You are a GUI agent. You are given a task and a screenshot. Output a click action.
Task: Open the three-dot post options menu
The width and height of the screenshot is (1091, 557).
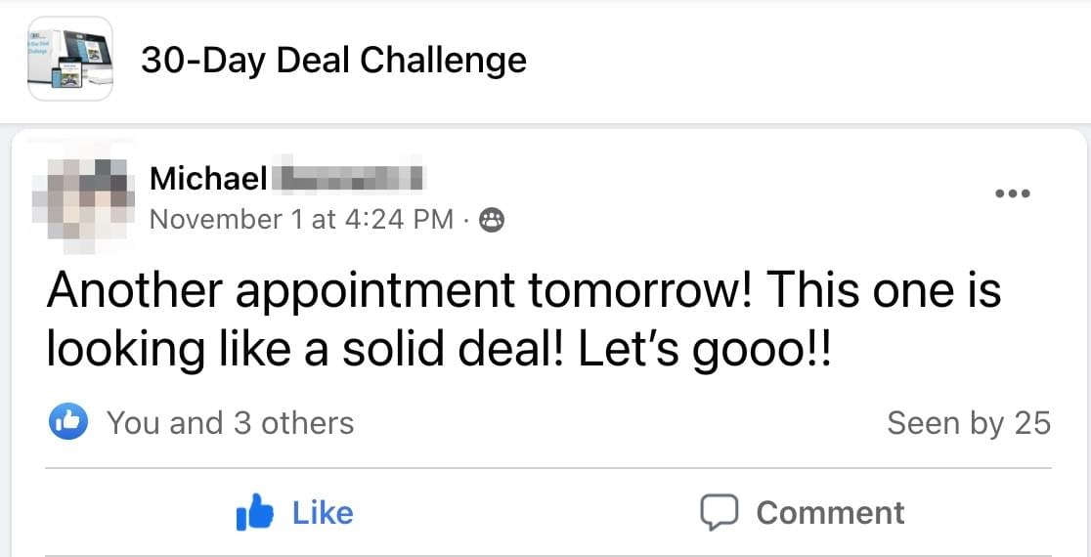[1014, 193]
